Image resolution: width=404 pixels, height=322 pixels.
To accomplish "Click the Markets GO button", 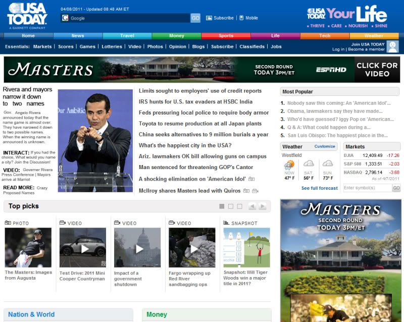I will (x=396, y=188).
